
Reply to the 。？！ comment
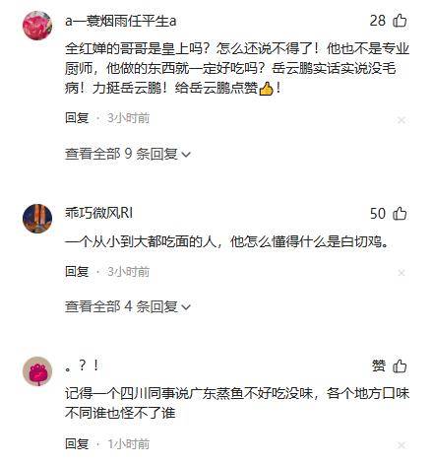(77, 444)
